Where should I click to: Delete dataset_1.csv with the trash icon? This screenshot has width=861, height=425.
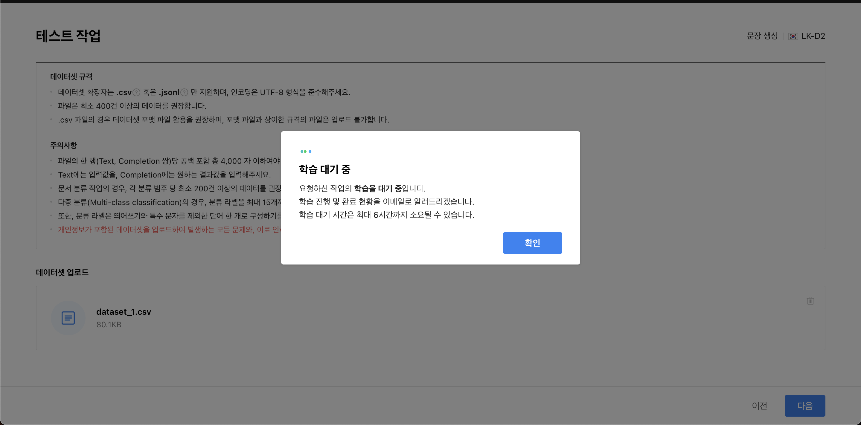coord(810,300)
